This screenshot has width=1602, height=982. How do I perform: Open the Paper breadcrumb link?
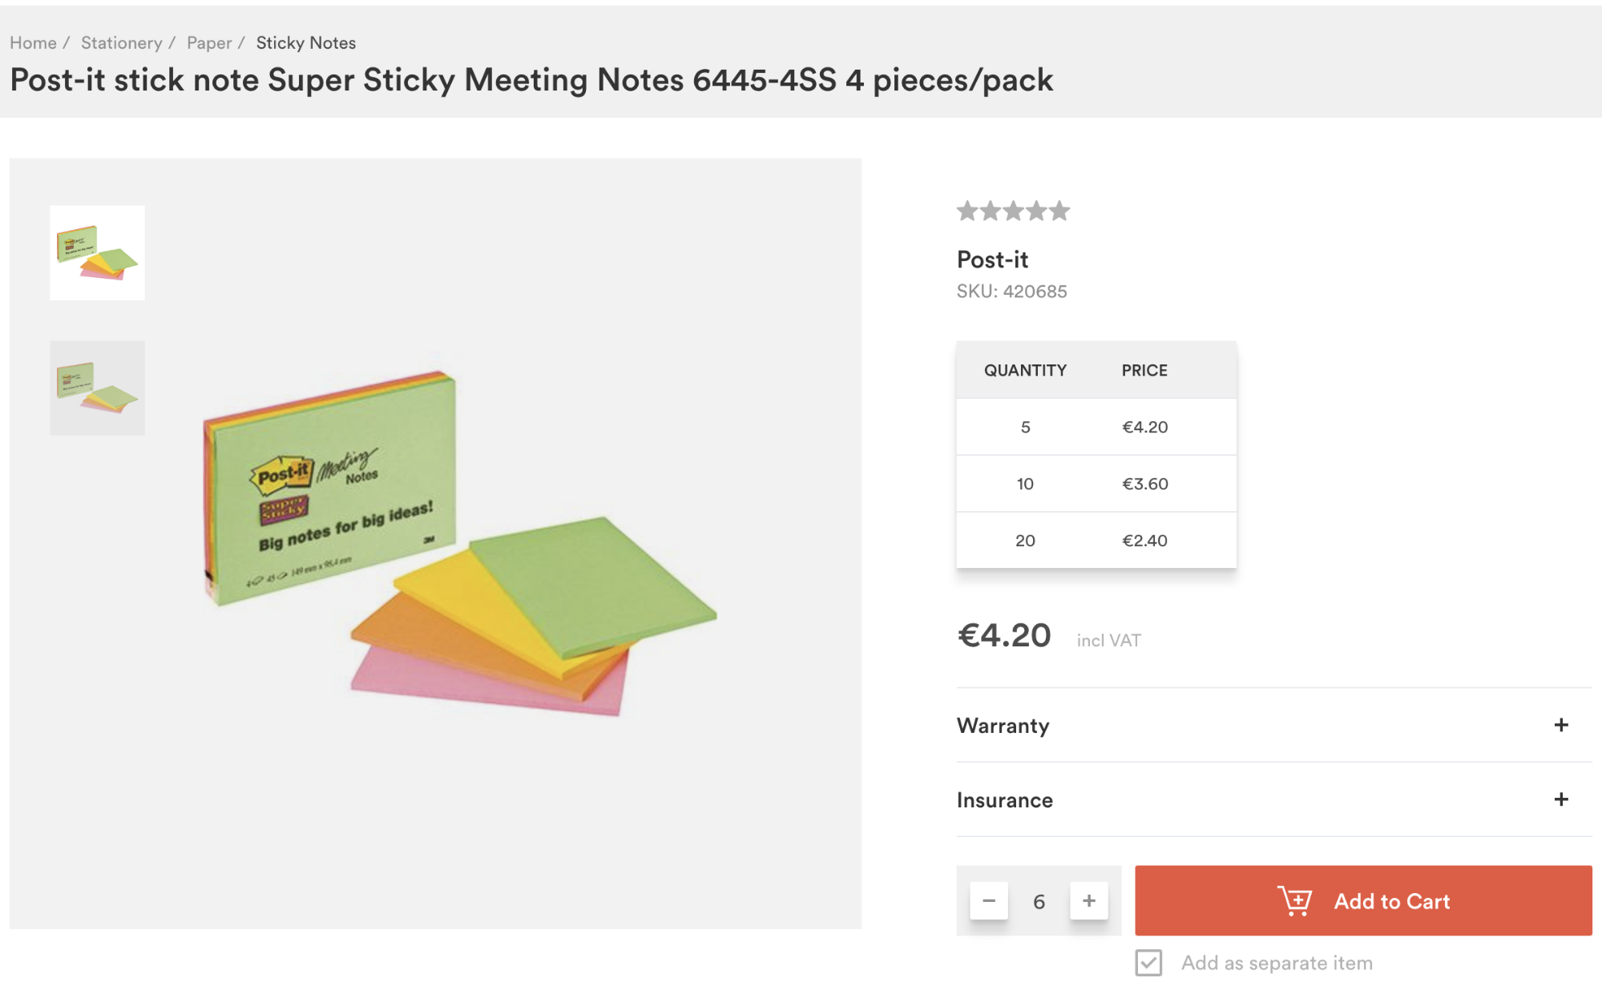pos(209,43)
